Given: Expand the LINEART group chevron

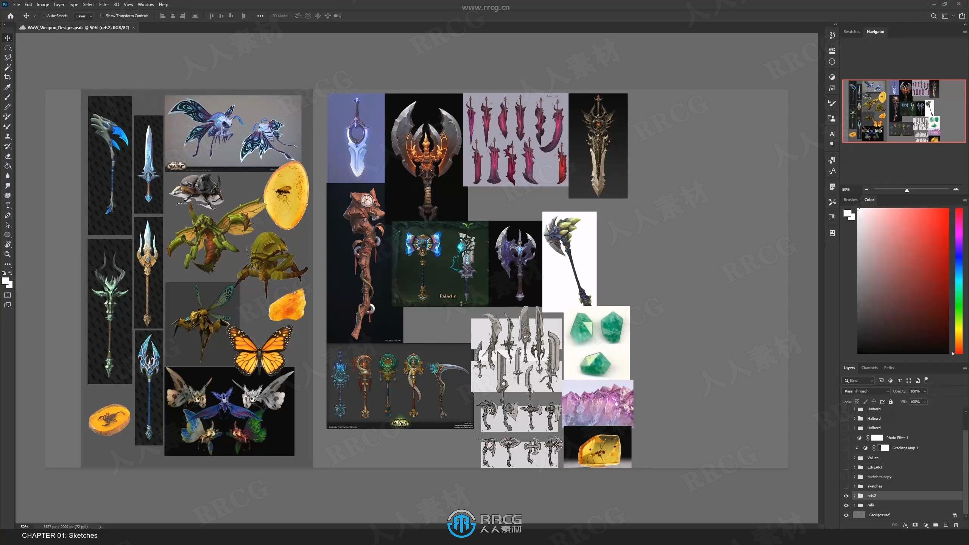Looking at the screenshot, I should pos(854,467).
